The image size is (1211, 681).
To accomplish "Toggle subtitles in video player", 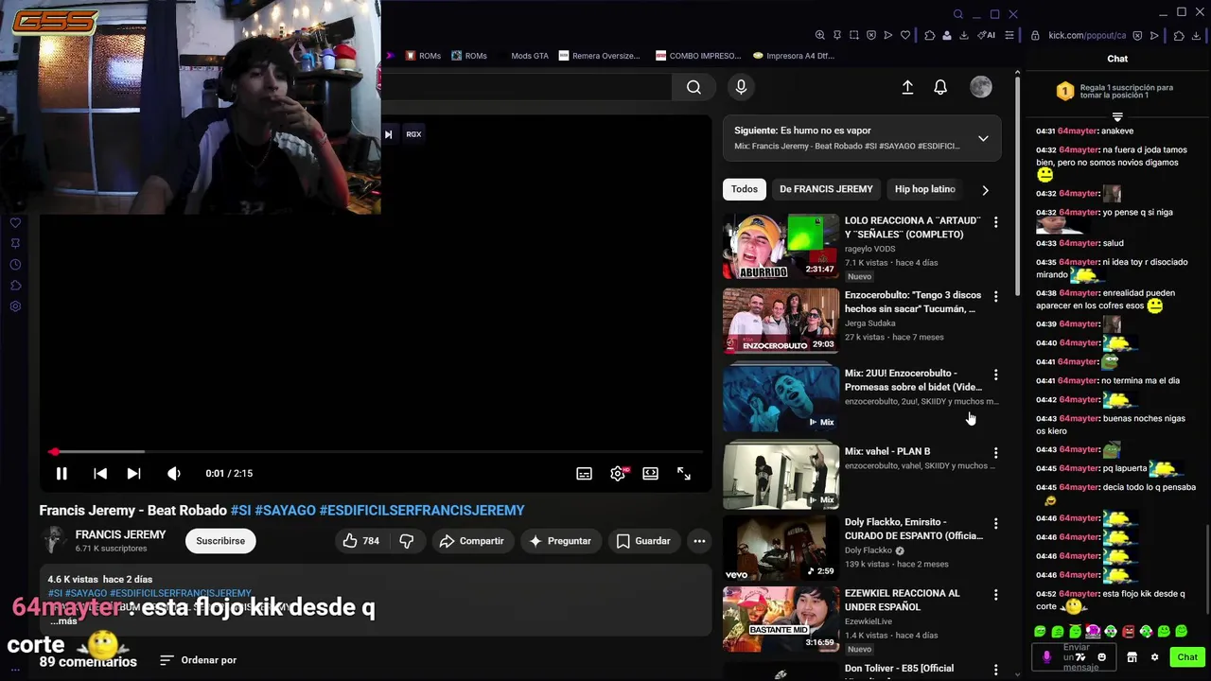I will [584, 473].
